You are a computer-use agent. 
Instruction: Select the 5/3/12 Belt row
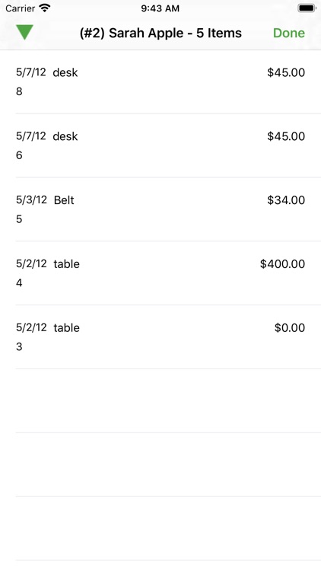coord(160,209)
